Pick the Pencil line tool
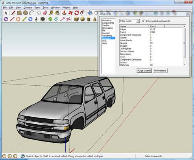 point(13,13)
